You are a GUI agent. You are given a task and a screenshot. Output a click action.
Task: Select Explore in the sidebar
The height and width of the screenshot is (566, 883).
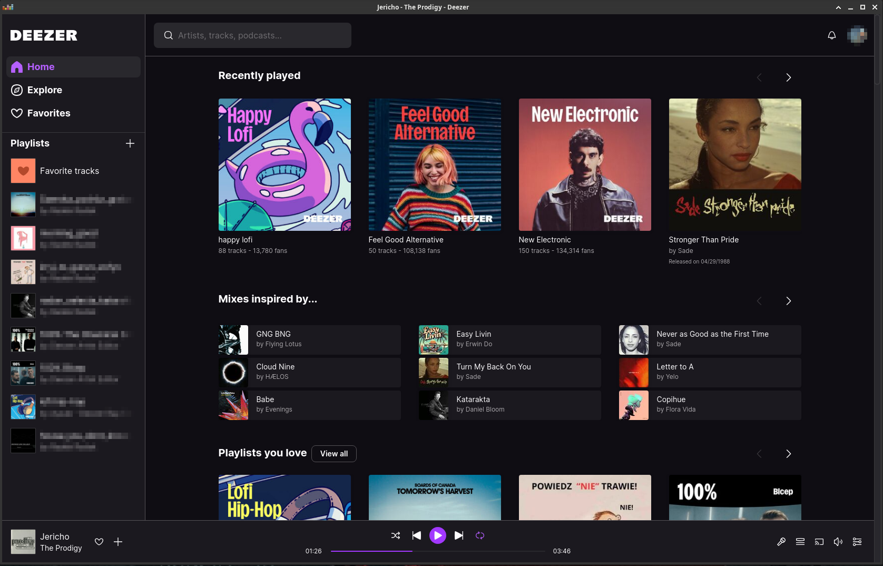44,90
